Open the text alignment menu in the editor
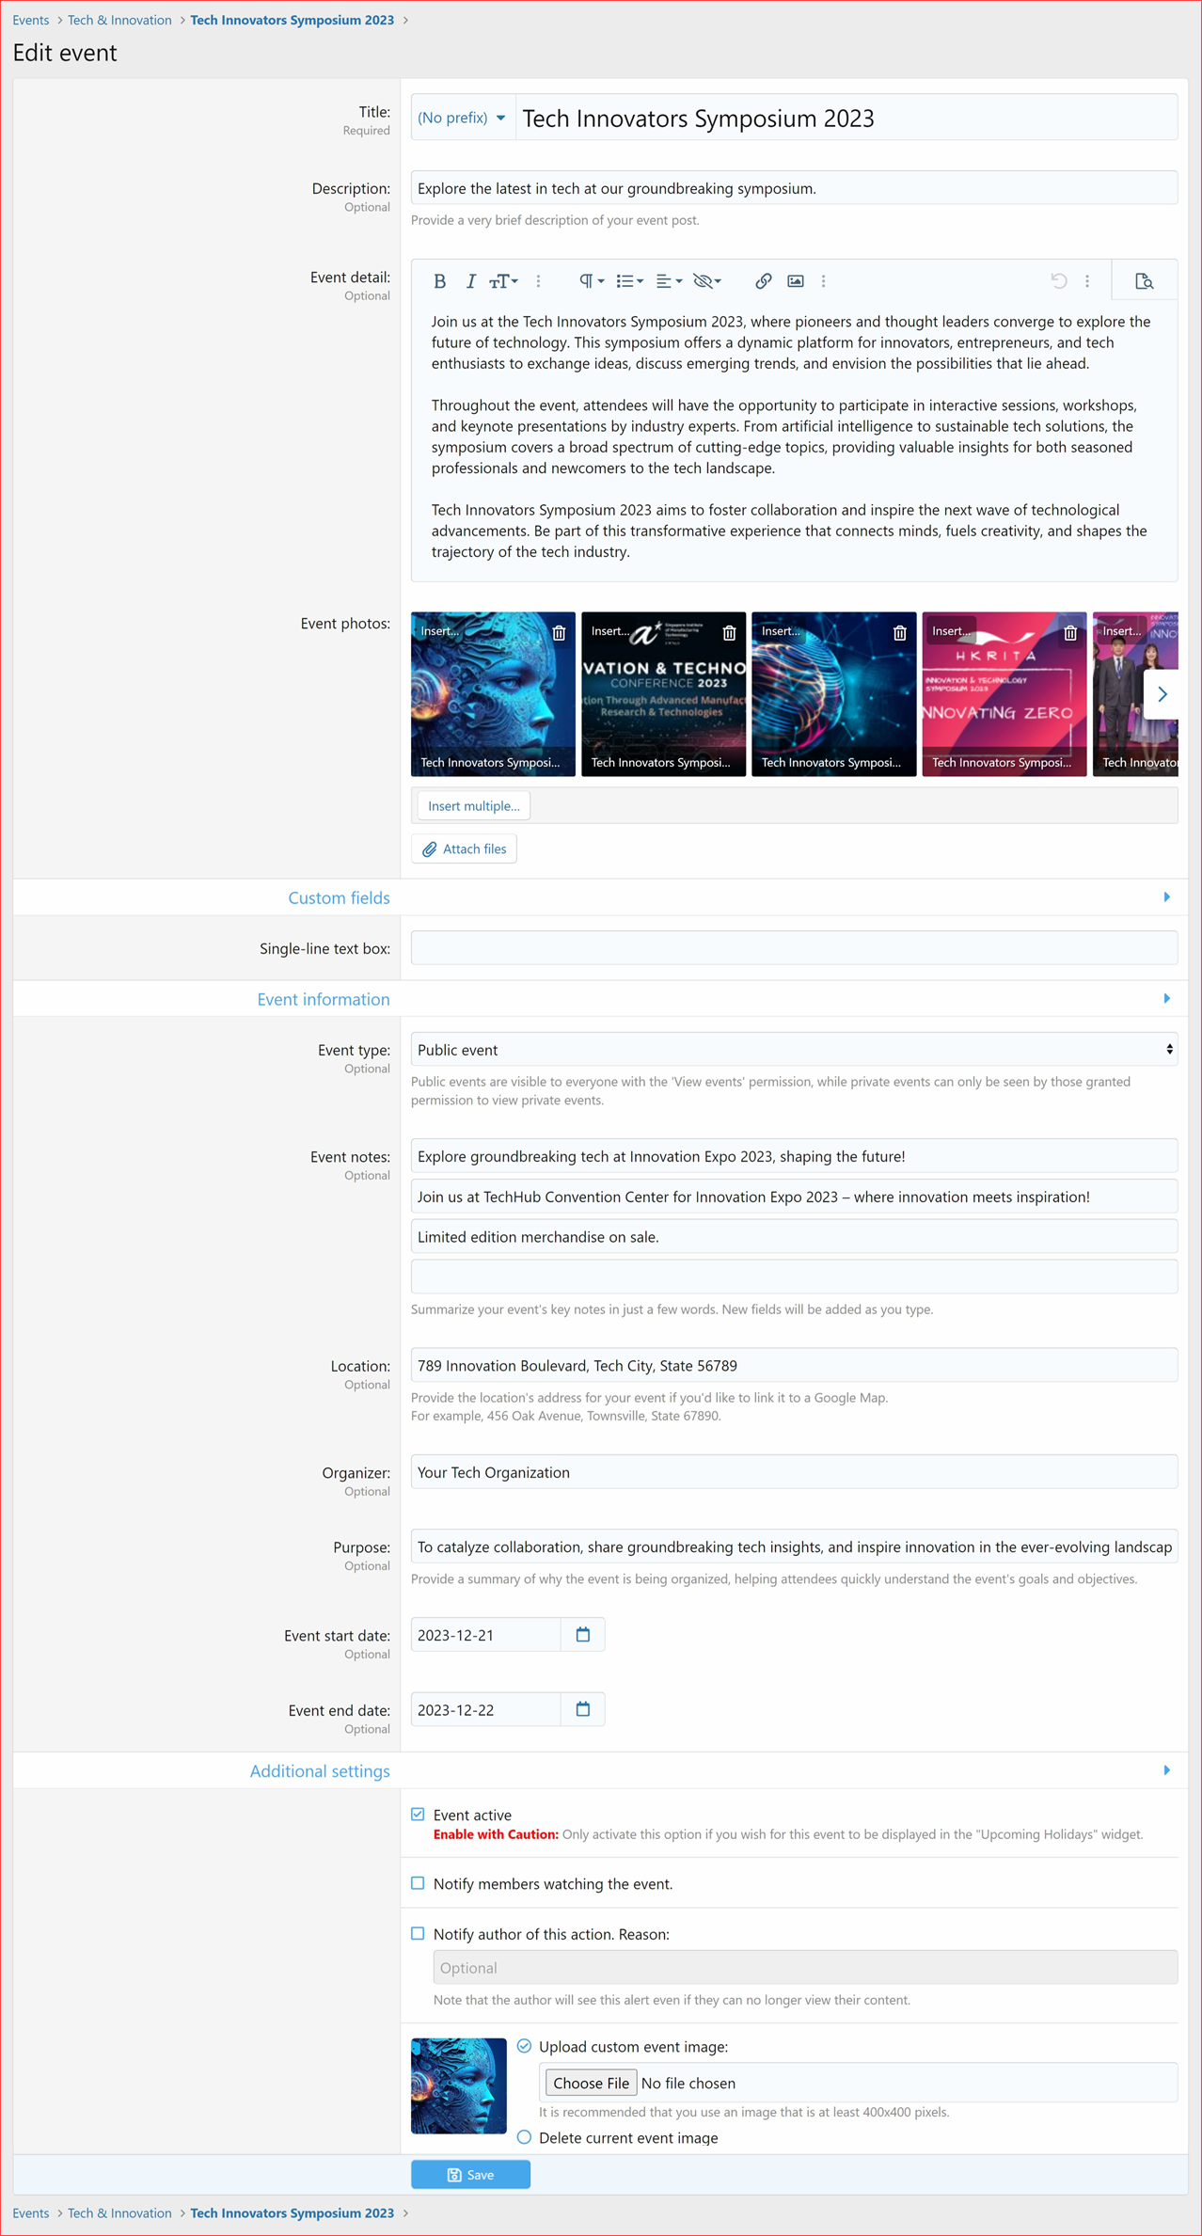The height and width of the screenshot is (2236, 1202). [x=668, y=281]
